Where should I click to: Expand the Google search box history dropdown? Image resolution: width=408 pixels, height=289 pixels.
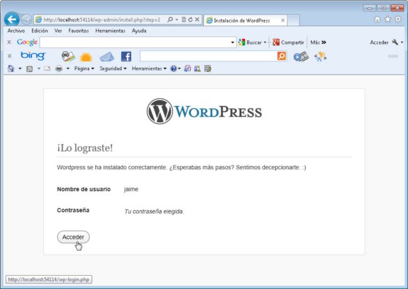click(233, 43)
